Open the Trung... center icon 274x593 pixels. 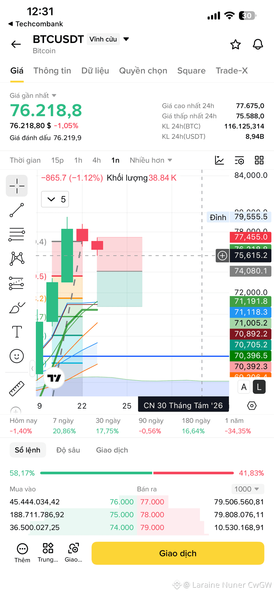[48, 553]
